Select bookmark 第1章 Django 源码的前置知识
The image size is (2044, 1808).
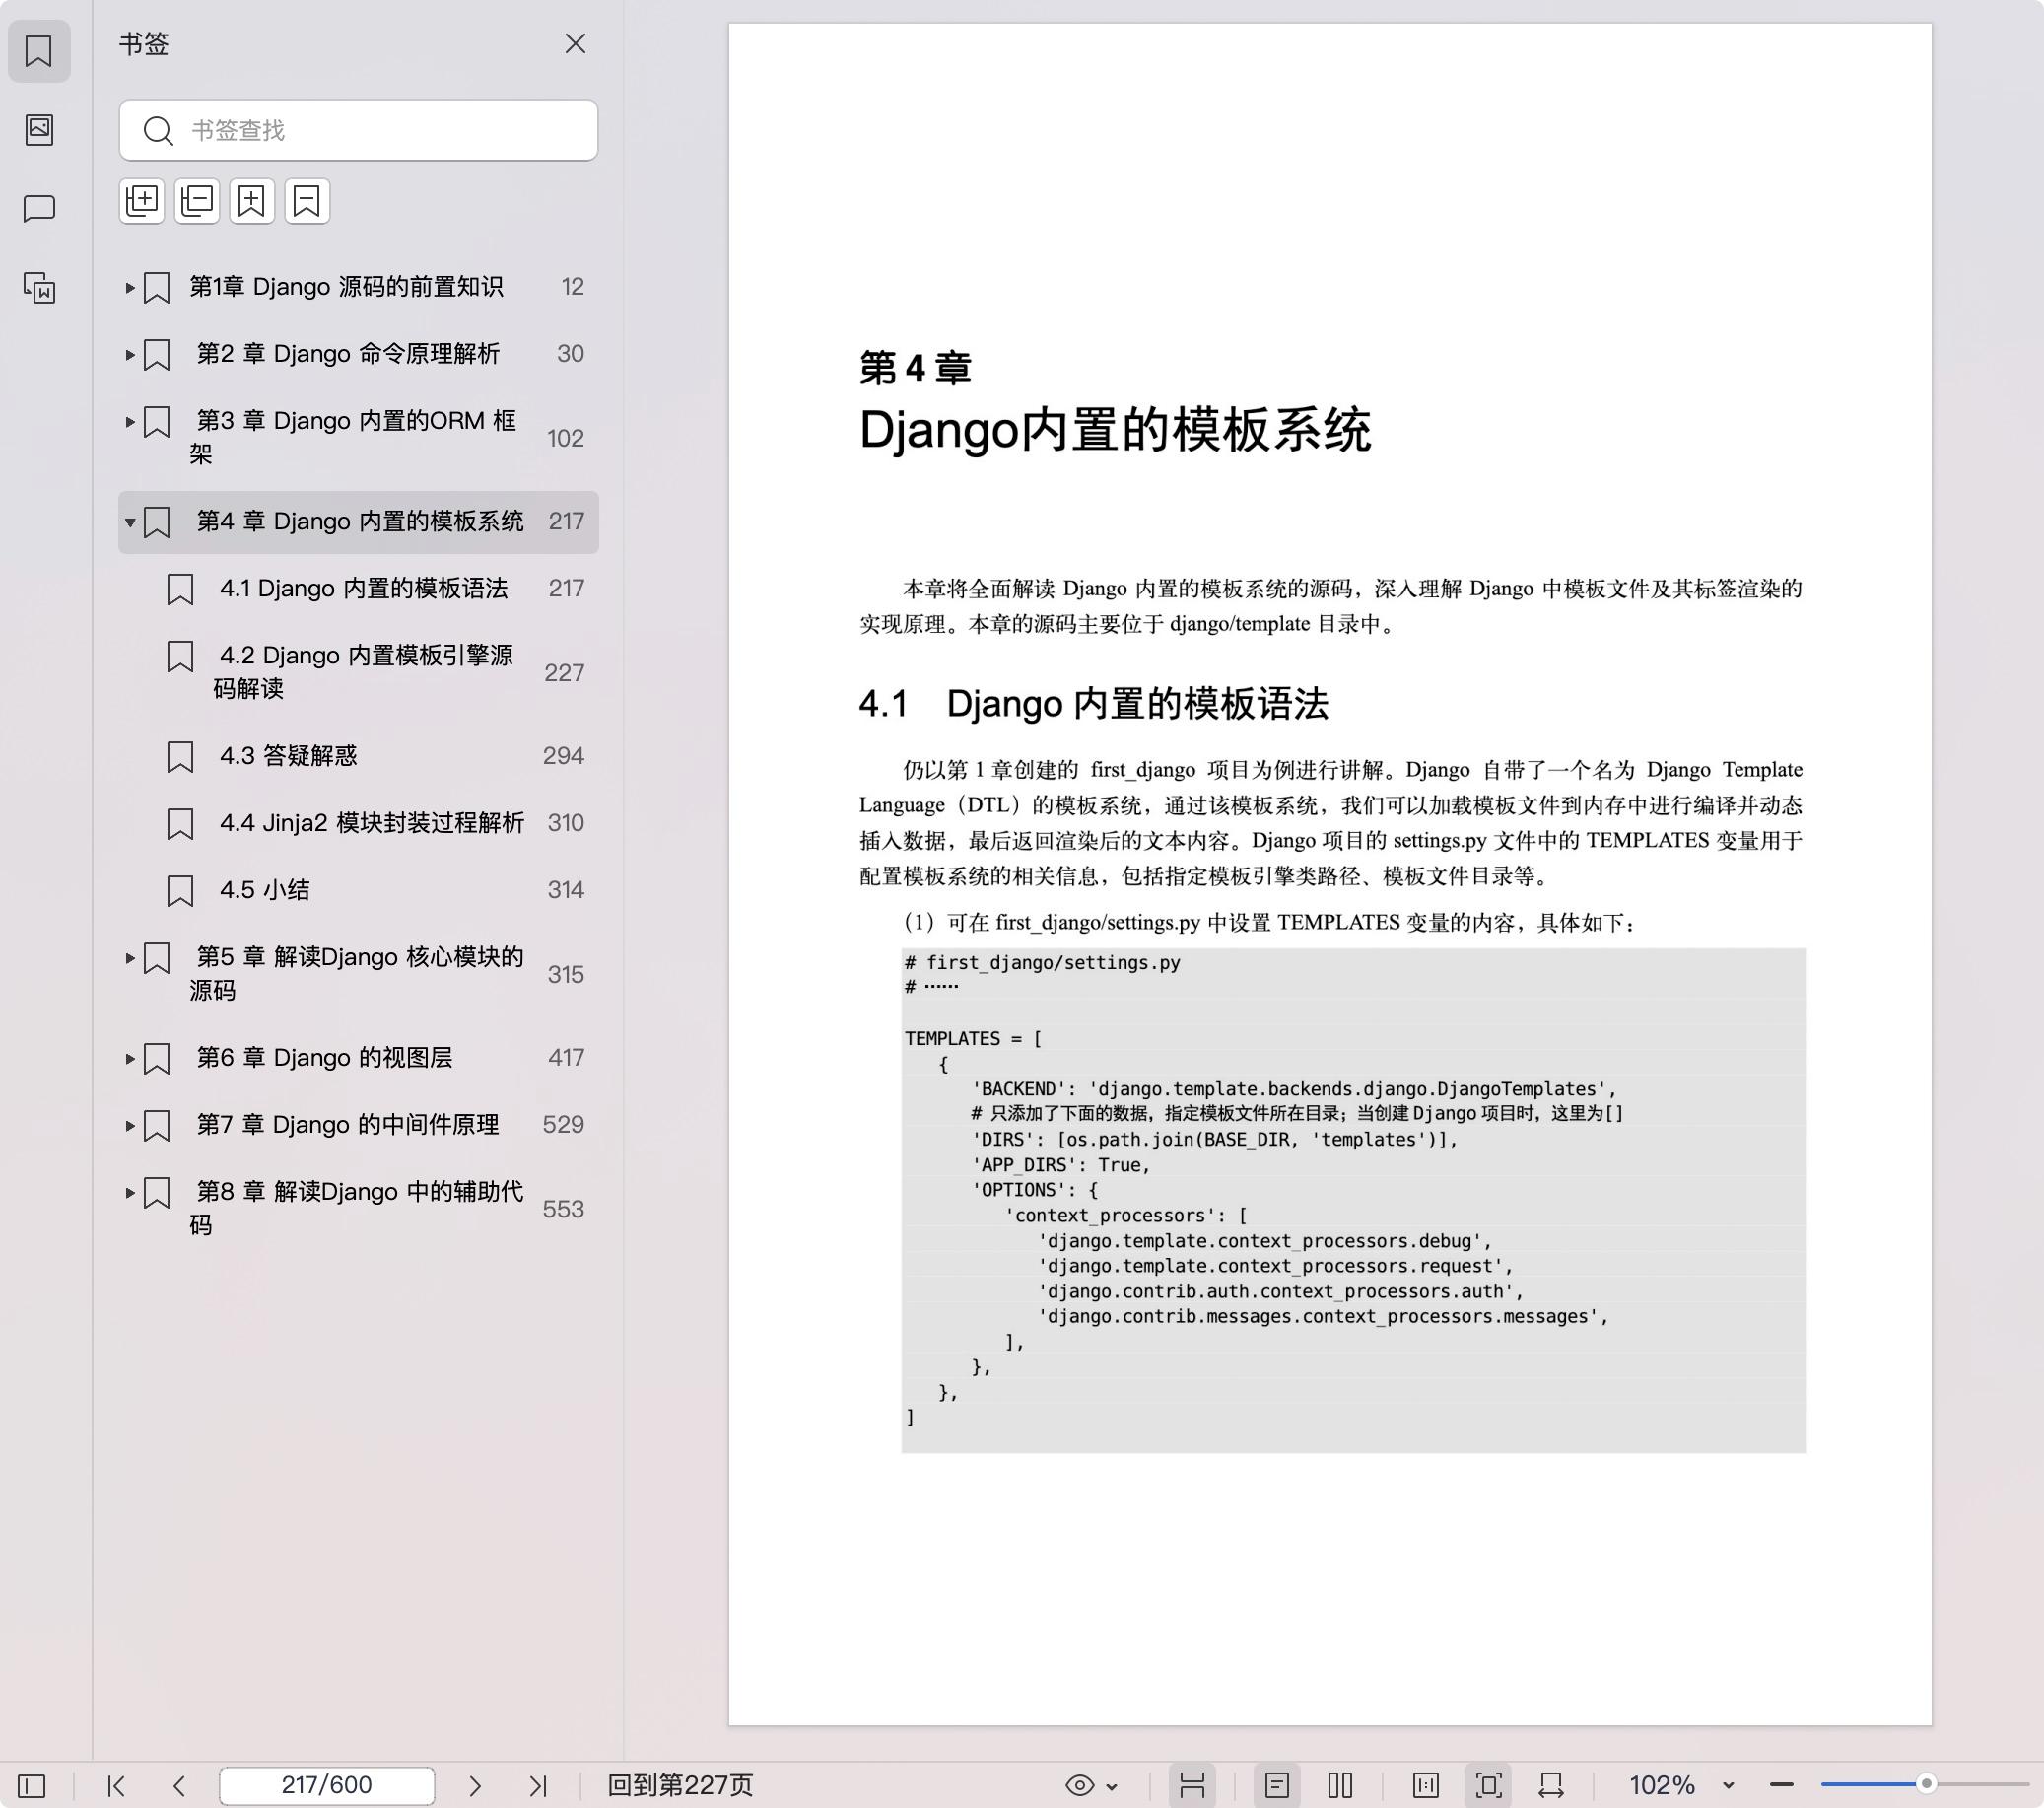click(x=346, y=287)
